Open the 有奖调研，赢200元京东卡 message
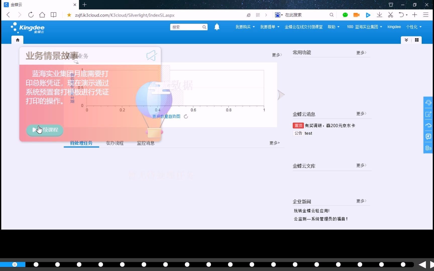434x271 pixels. (330, 125)
